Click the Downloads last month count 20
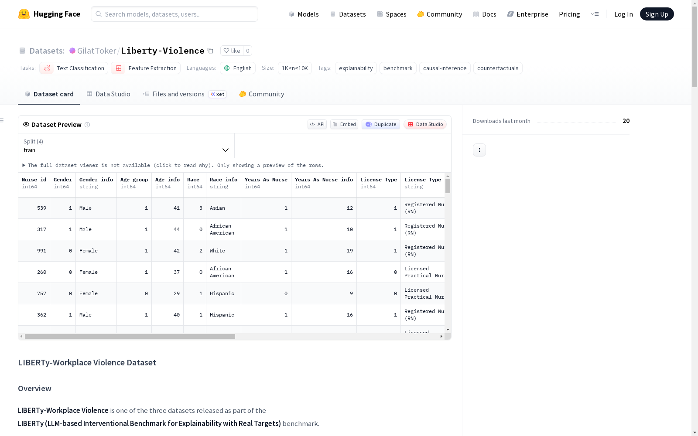 pos(626,121)
